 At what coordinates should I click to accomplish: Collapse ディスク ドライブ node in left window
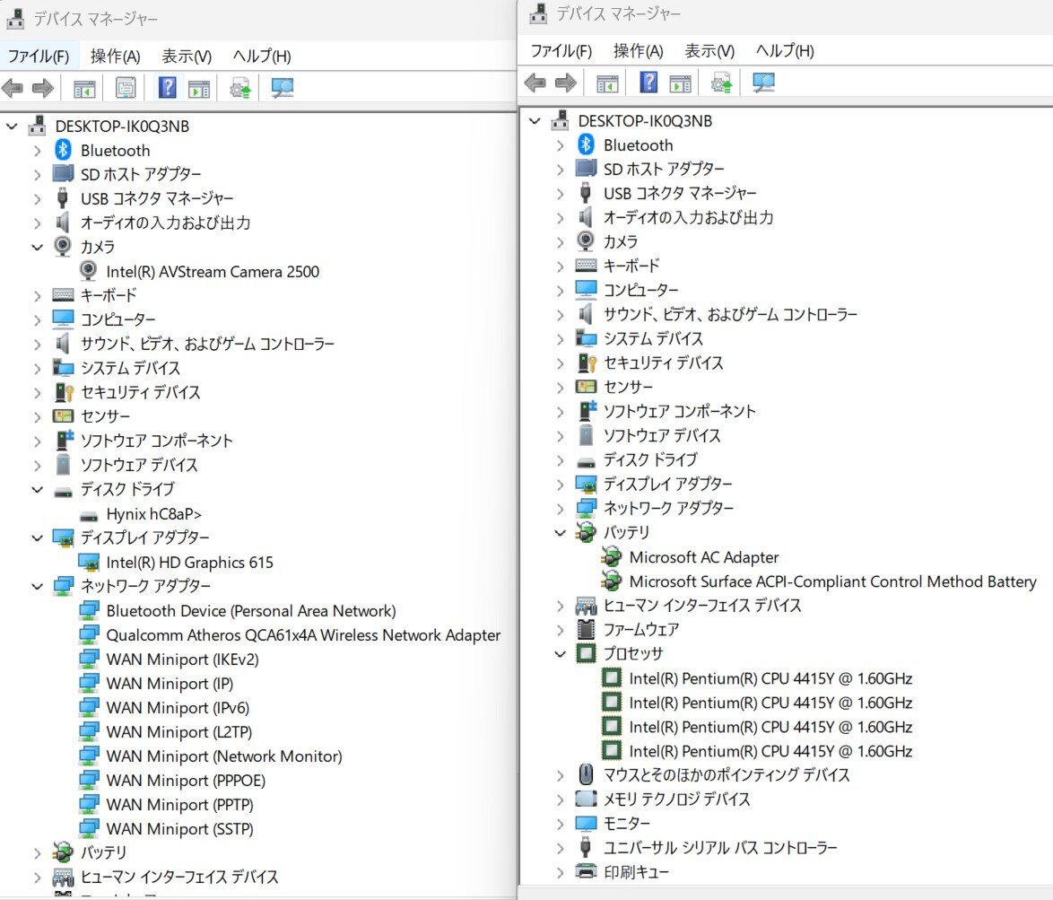(x=38, y=490)
